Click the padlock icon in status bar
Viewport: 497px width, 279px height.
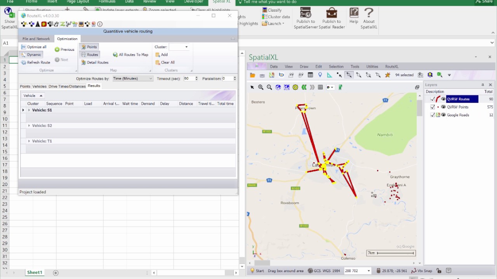(439, 270)
